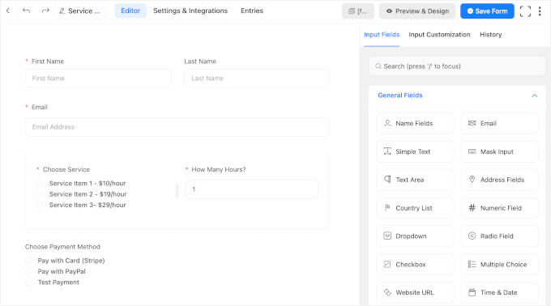Open the three-dot more options menu
551x306 pixels.
(540, 11)
